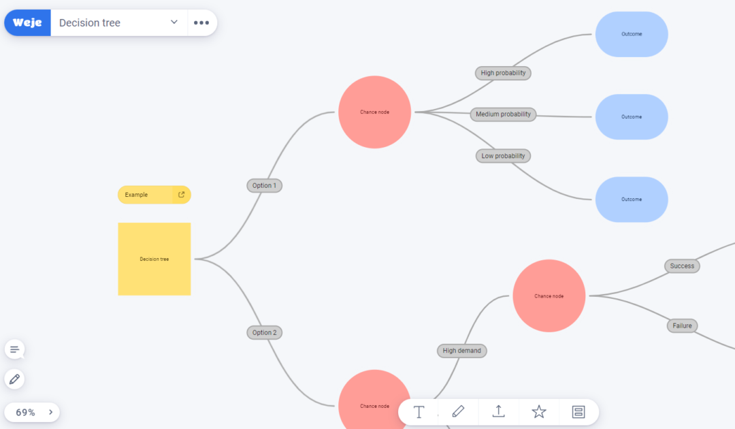735x429 pixels.
Task: Click the top Chance node circle
Action: click(x=375, y=111)
